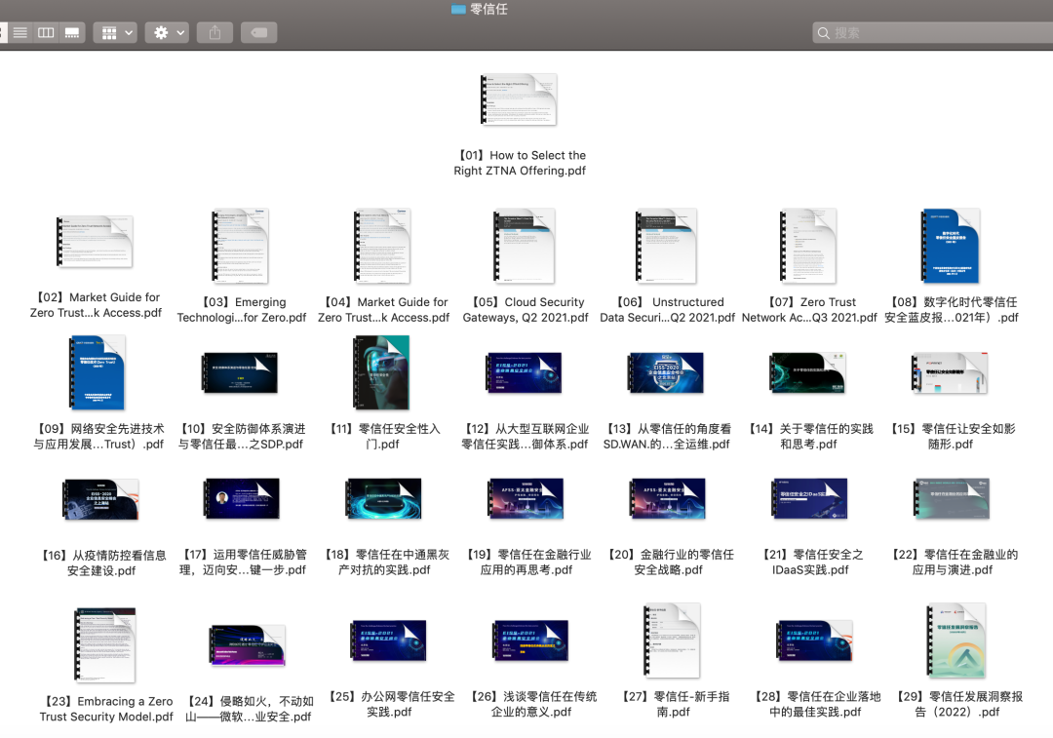This screenshot has height=738, width=1053.
Task: Select the 【12】从大型互联网企业 PDF icon
Action: pyautogui.click(x=524, y=373)
